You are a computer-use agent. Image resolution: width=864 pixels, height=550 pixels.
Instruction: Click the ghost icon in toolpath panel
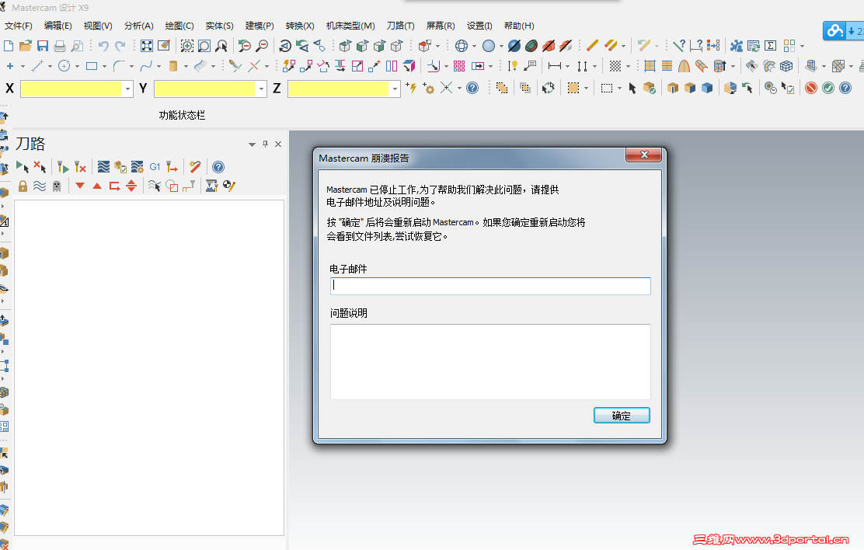tap(56, 186)
